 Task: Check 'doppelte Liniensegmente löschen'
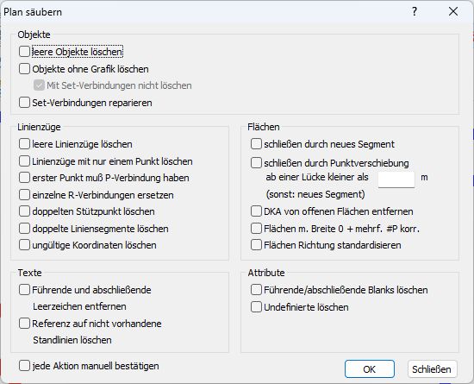point(24,229)
